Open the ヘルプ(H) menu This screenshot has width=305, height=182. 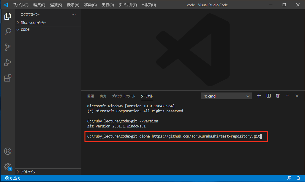[149, 5]
